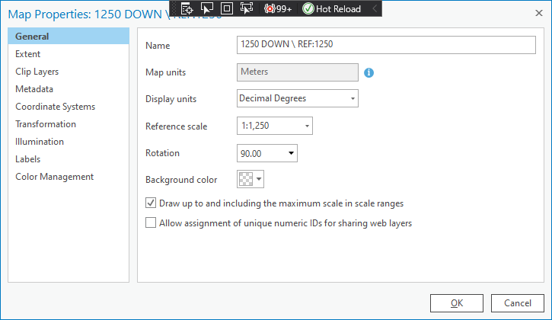Toggle the Display Layout Adorners icon
Viewport: 552px width, 320px height.
point(226,8)
